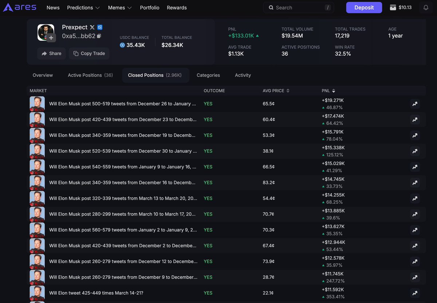Switch to Overview tab

43,75
